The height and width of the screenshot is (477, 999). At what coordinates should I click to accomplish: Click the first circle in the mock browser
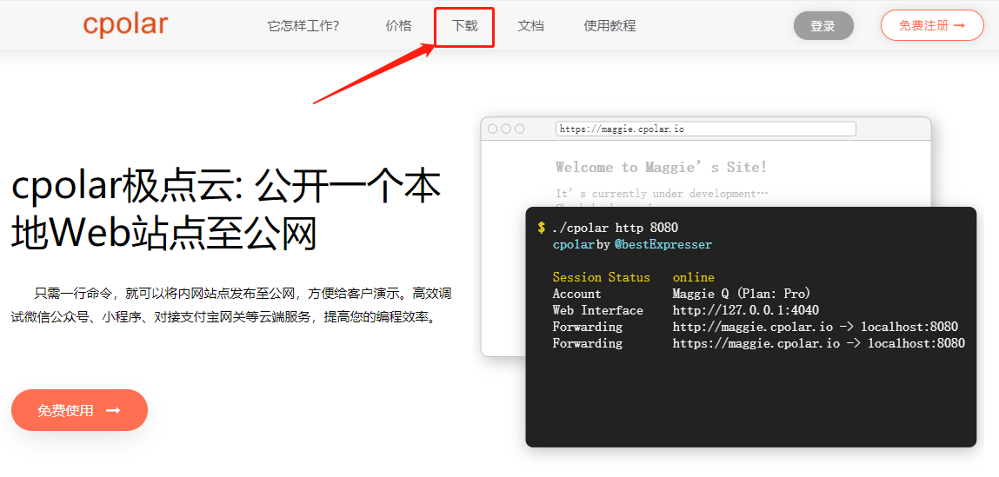(492, 129)
